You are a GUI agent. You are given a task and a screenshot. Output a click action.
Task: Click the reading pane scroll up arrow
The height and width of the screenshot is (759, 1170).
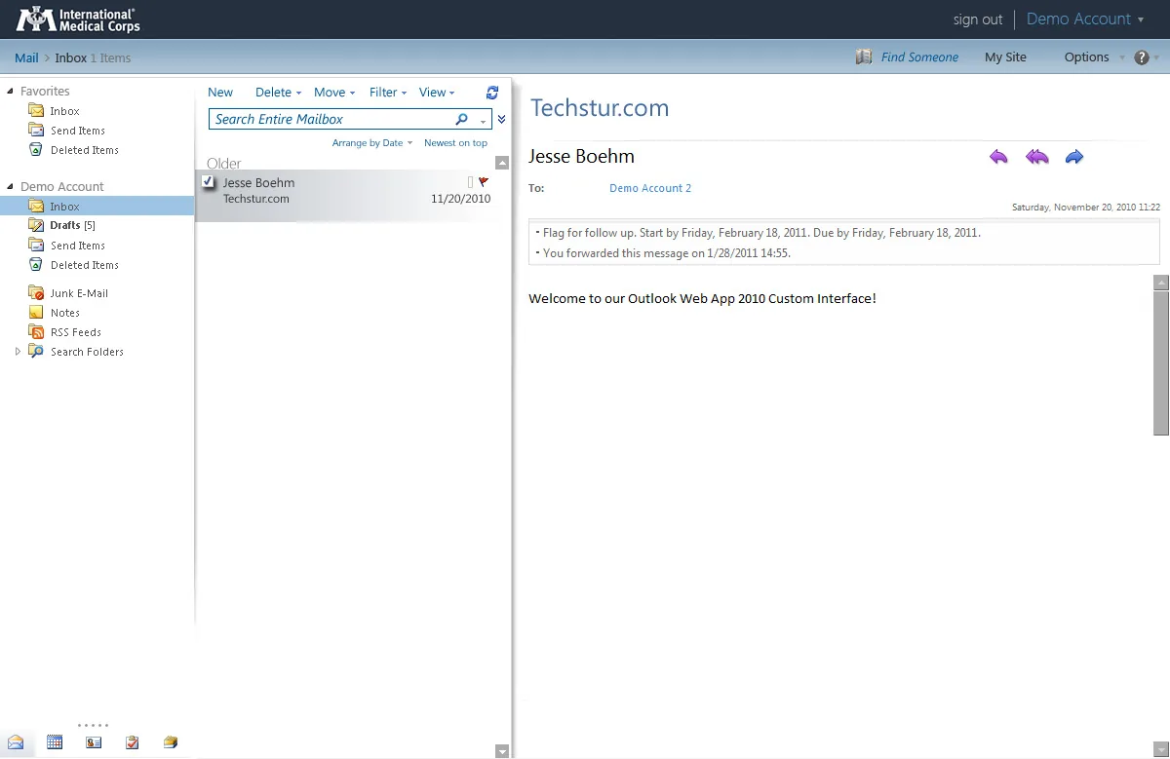pos(1160,283)
